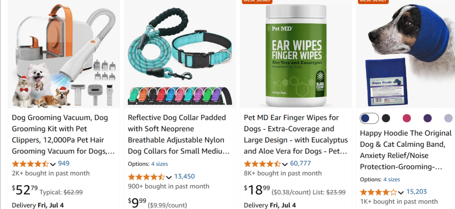Select the black color swatch
Screen dimensions: 455x209
pos(386,118)
